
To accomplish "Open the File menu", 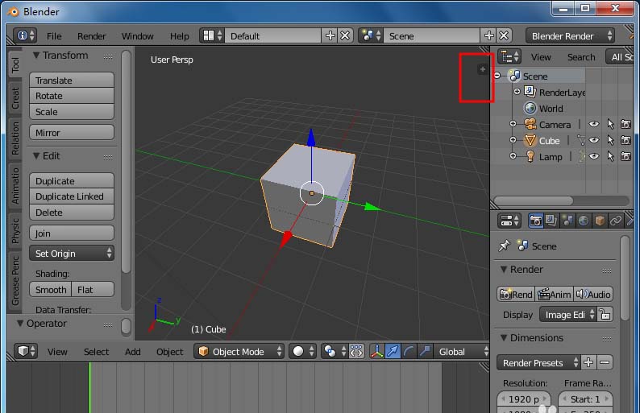I will 54,36.
